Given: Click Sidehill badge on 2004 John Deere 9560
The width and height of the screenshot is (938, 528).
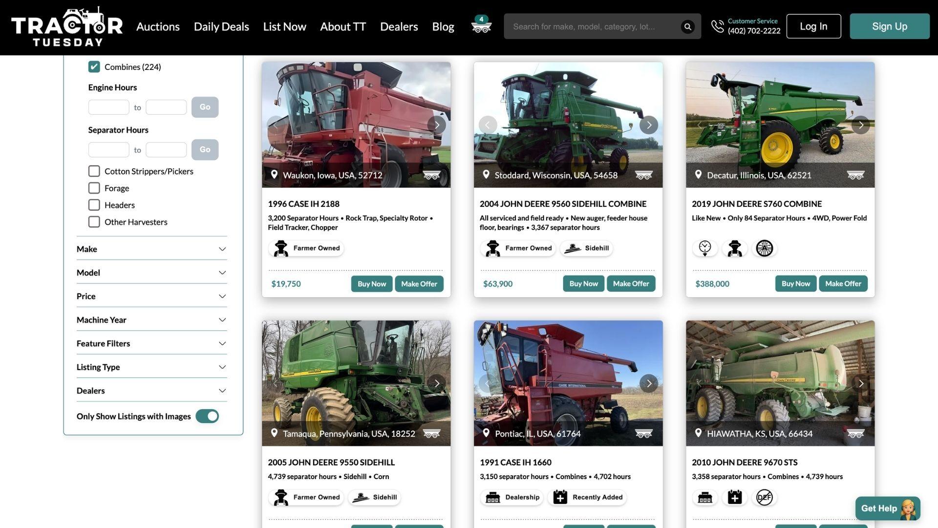Looking at the screenshot, I should [x=586, y=248].
